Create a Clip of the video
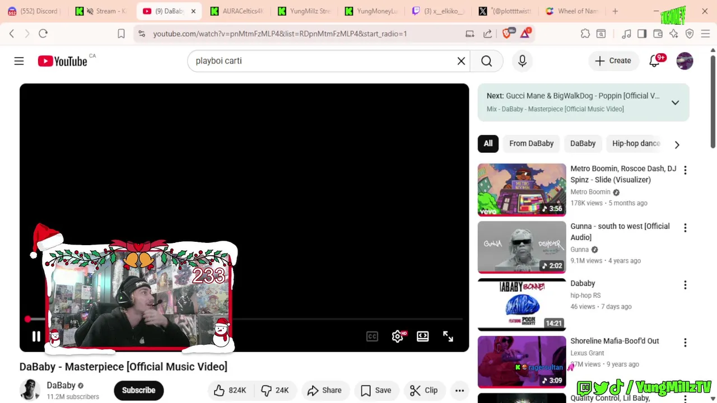This screenshot has height=403, width=717. tap(424, 390)
